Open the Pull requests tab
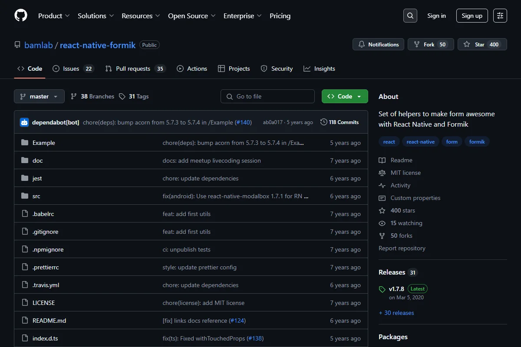 click(x=135, y=69)
